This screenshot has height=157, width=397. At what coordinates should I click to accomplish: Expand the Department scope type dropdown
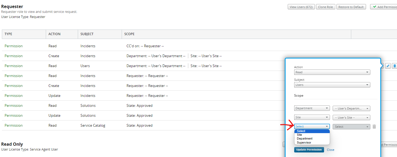[x=312, y=108]
